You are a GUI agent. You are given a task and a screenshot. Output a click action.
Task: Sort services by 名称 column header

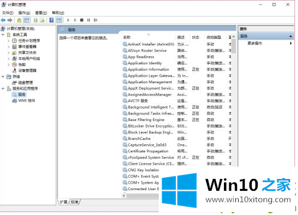149,37
